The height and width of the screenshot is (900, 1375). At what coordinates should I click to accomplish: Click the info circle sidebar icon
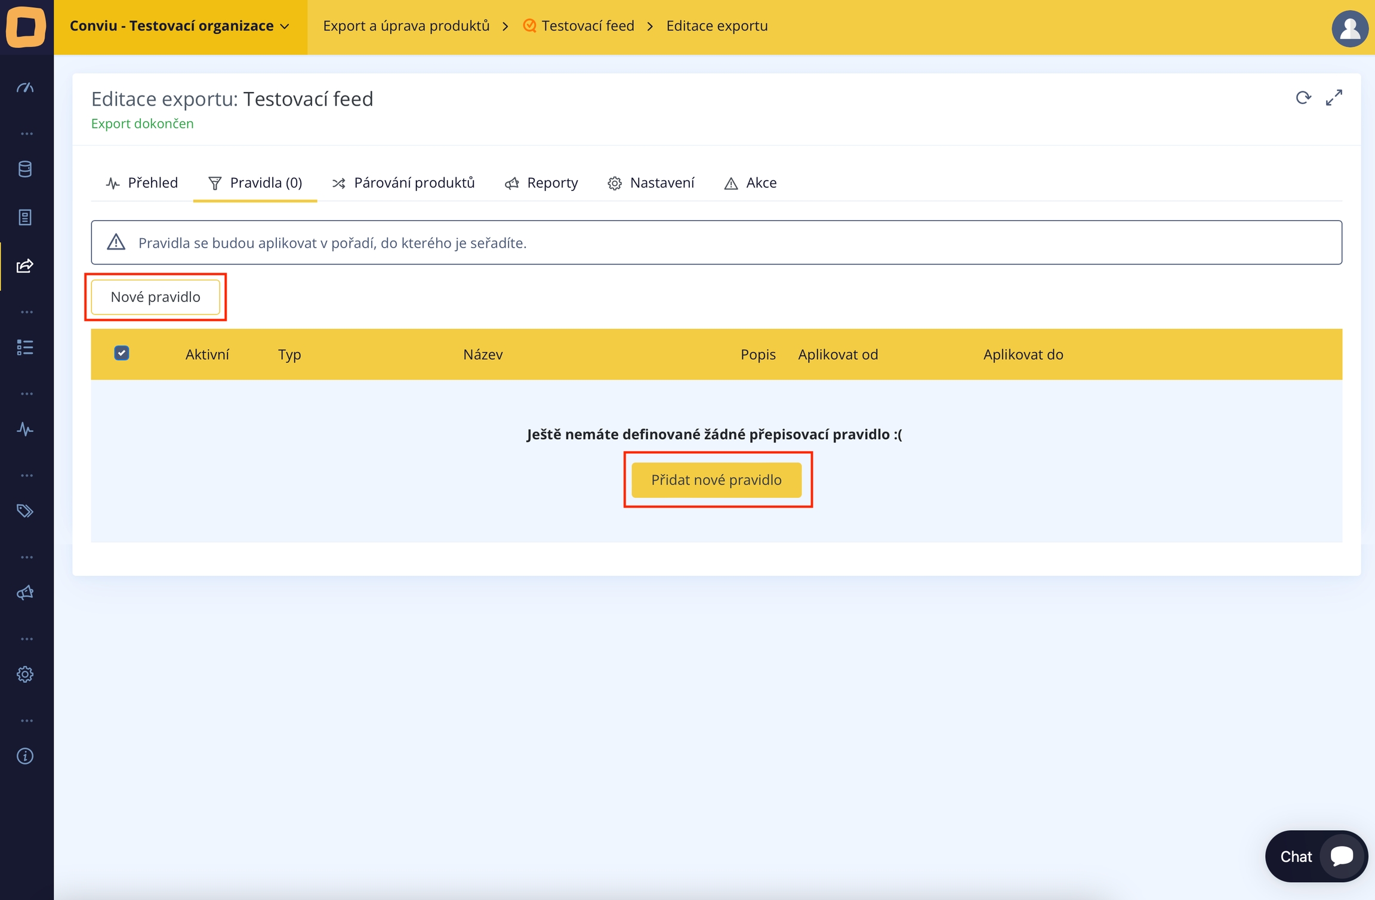pos(25,756)
